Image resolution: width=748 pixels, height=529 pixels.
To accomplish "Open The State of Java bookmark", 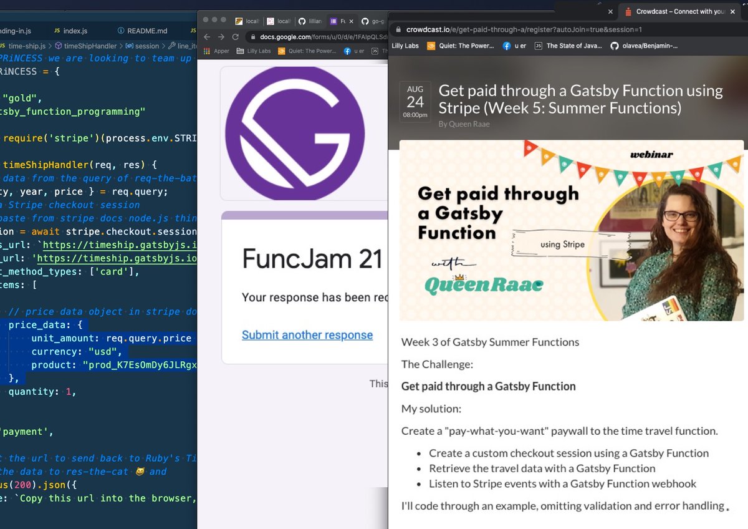I will pos(568,46).
